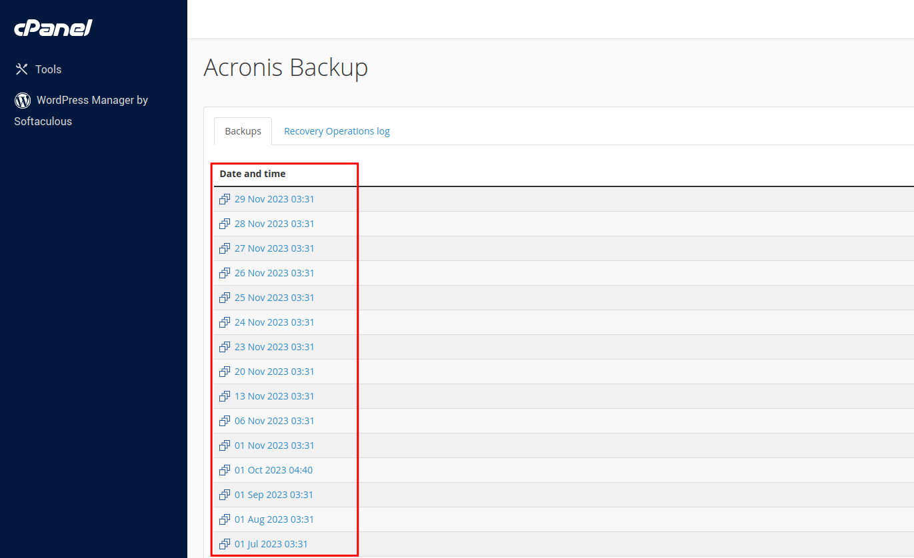This screenshot has width=914, height=558.
Task: Click the cPanel logo
Action: pyautogui.click(x=53, y=28)
